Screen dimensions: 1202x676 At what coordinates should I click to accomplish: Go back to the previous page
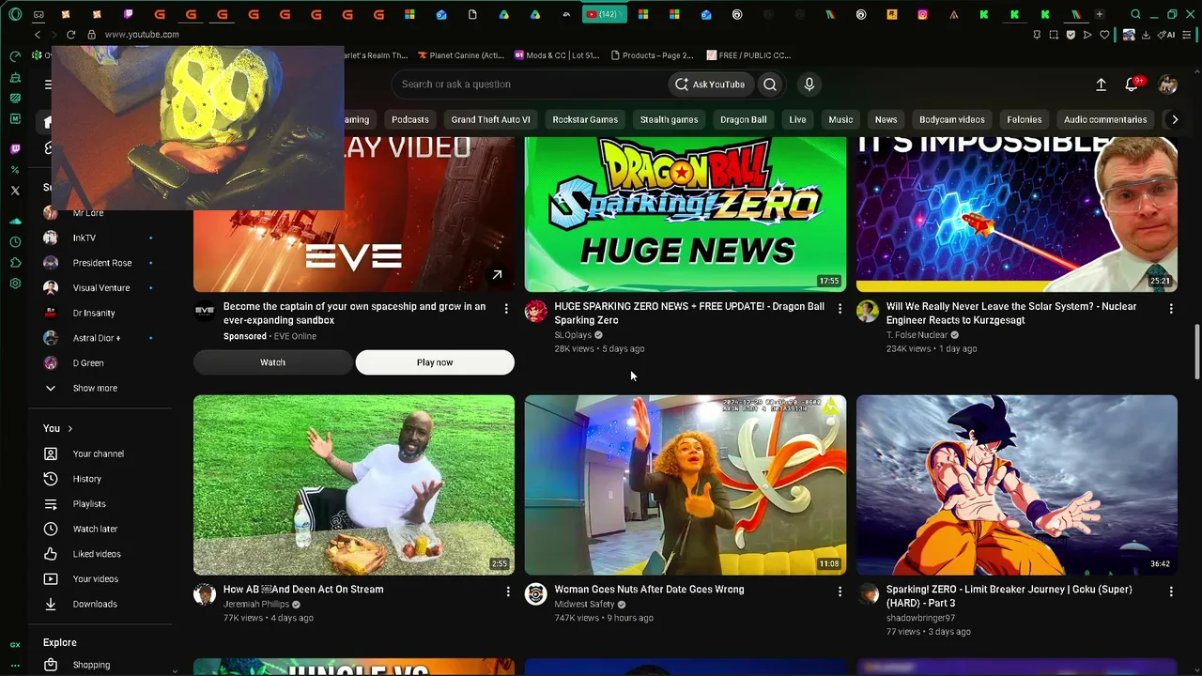[x=38, y=35]
